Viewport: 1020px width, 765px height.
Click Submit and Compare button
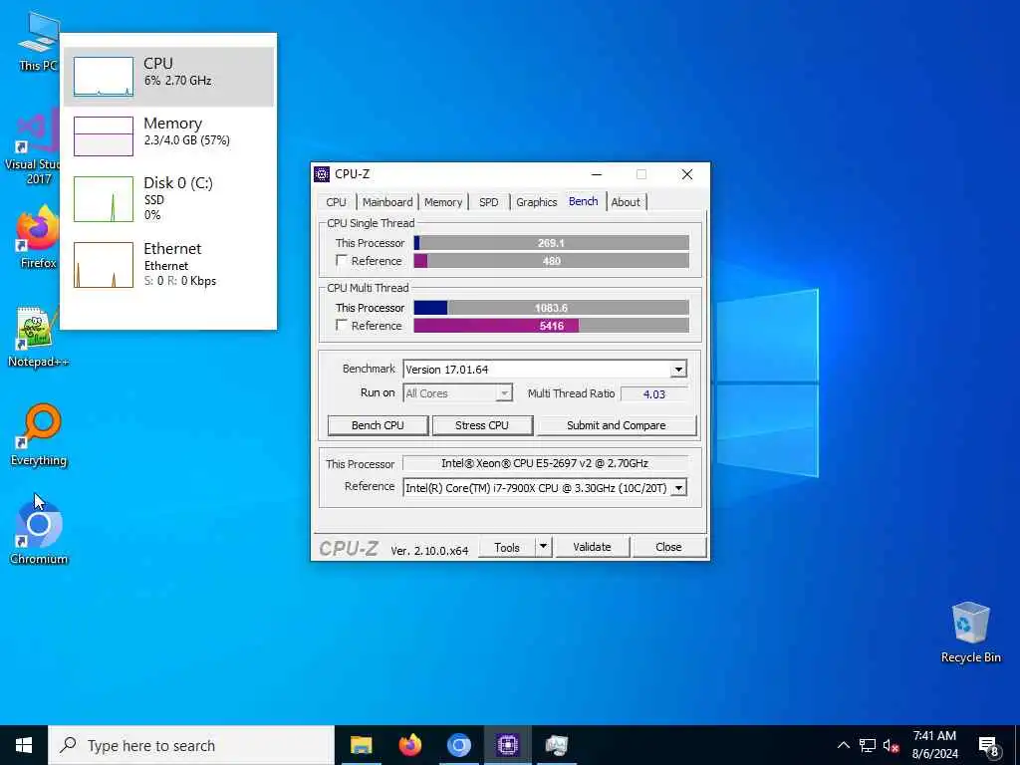(x=617, y=425)
